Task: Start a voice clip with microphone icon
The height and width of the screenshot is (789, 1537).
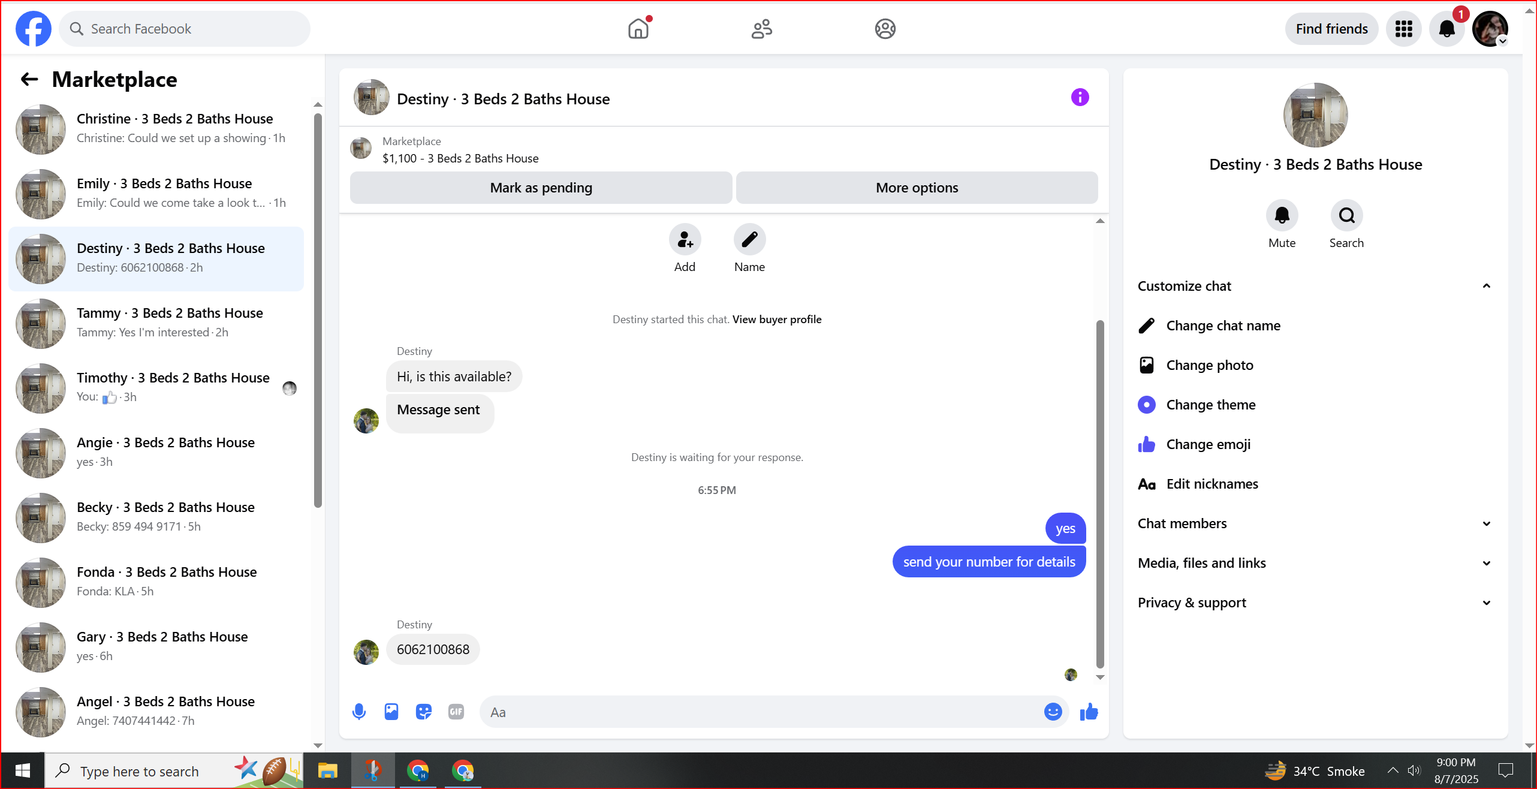Action: click(x=359, y=712)
